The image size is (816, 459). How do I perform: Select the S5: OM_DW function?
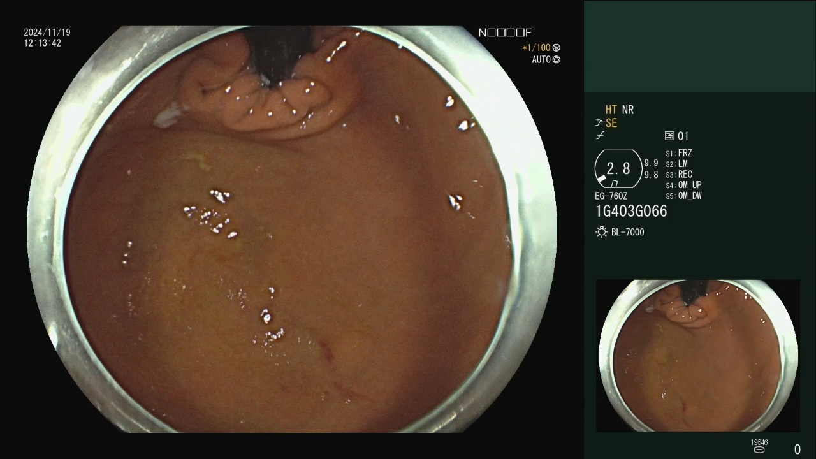click(683, 196)
